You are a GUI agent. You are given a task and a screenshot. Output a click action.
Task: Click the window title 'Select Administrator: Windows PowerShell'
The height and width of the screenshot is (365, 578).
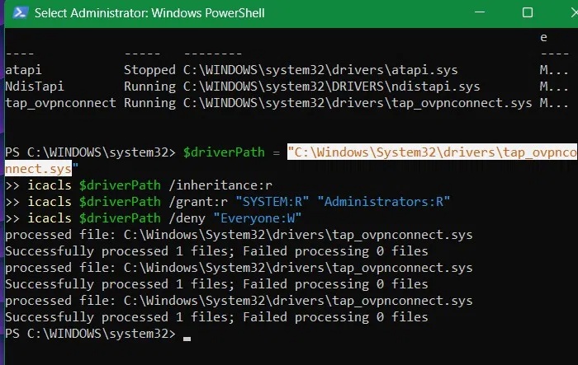pyautogui.click(x=149, y=13)
